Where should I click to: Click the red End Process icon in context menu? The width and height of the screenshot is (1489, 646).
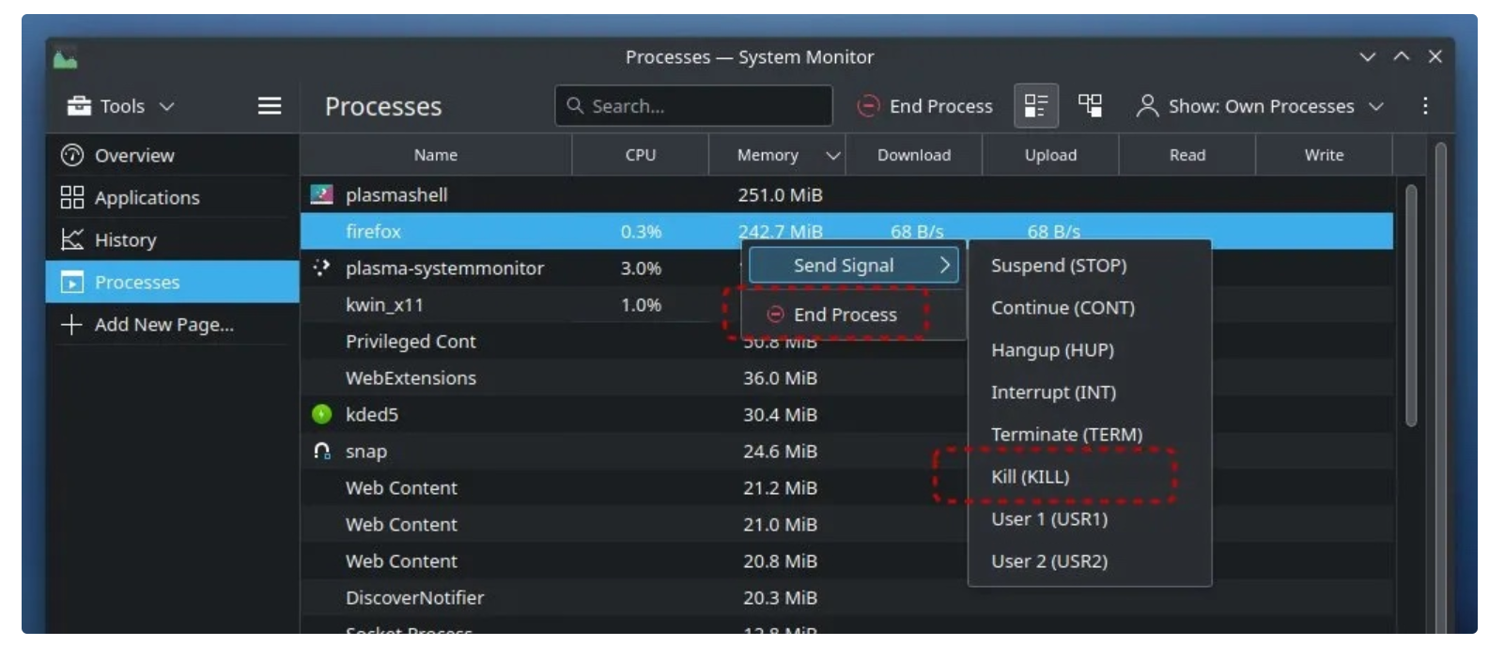point(775,315)
